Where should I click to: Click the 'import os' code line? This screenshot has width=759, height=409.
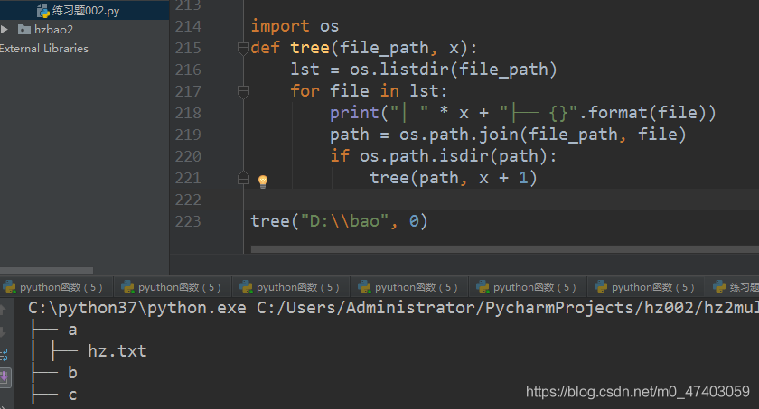[x=295, y=26]
